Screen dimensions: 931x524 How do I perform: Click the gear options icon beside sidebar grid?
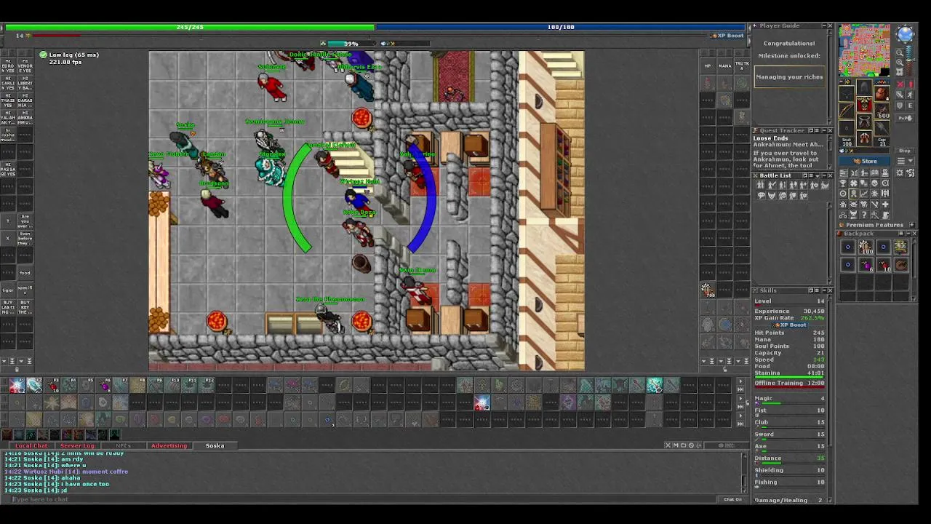click(x=900, y=173)
